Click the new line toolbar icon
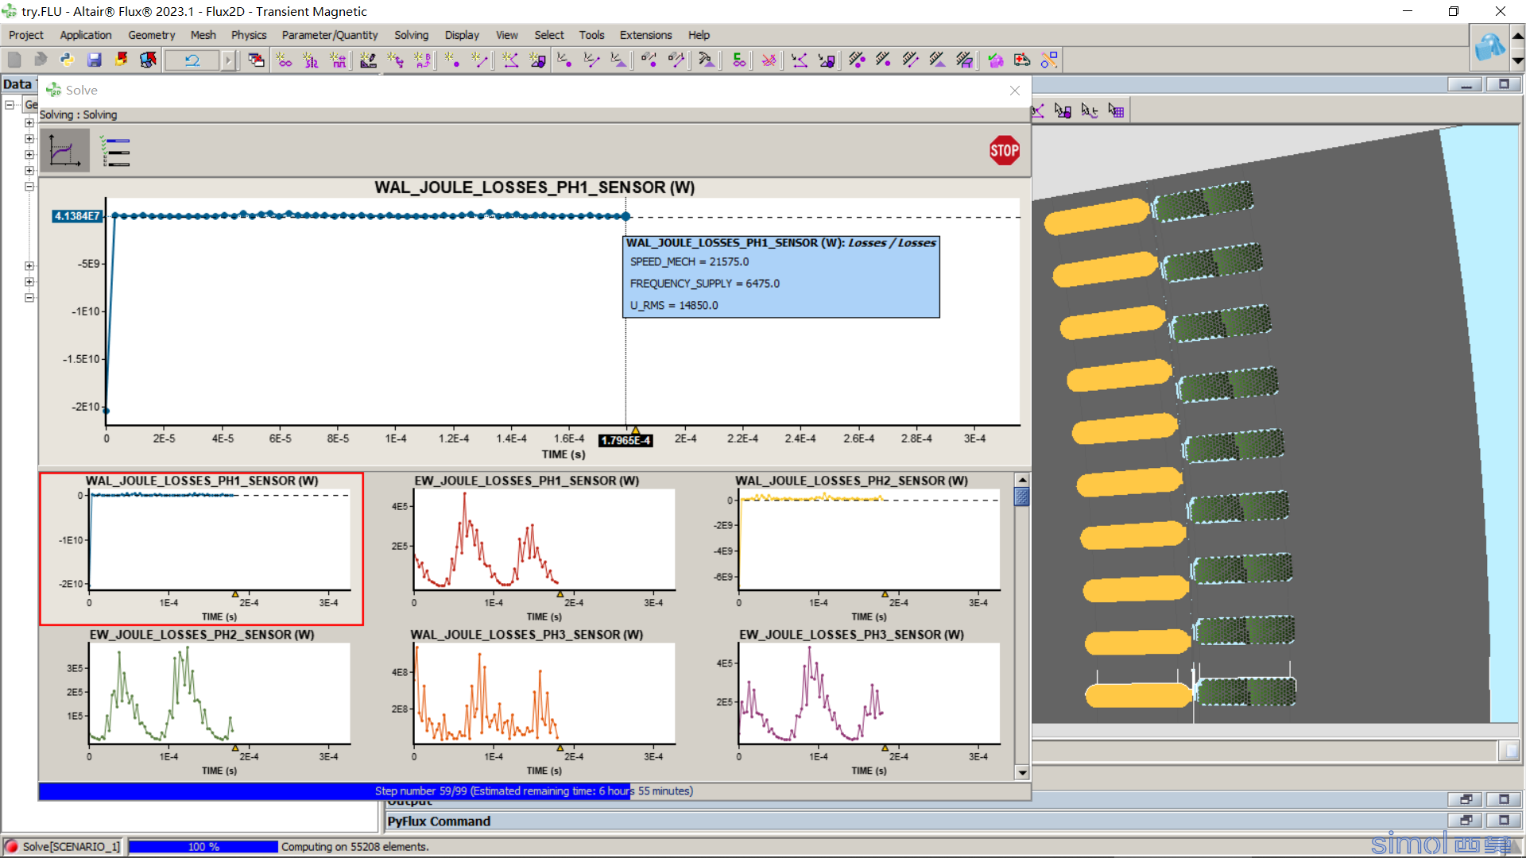The width and height of the screenshot is (1526, 858). [479, 60]
